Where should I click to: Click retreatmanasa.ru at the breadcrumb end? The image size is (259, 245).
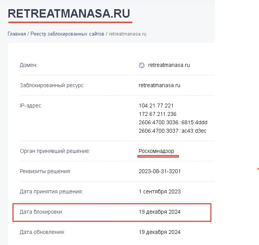(128, 34)
